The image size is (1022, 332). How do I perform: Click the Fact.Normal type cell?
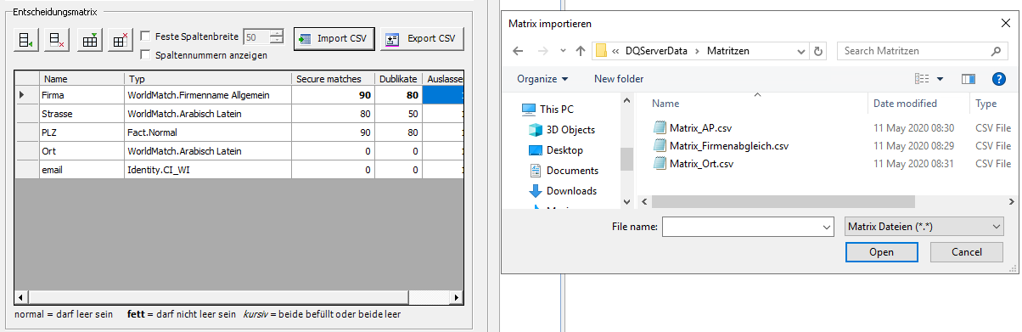click(208, 132)
